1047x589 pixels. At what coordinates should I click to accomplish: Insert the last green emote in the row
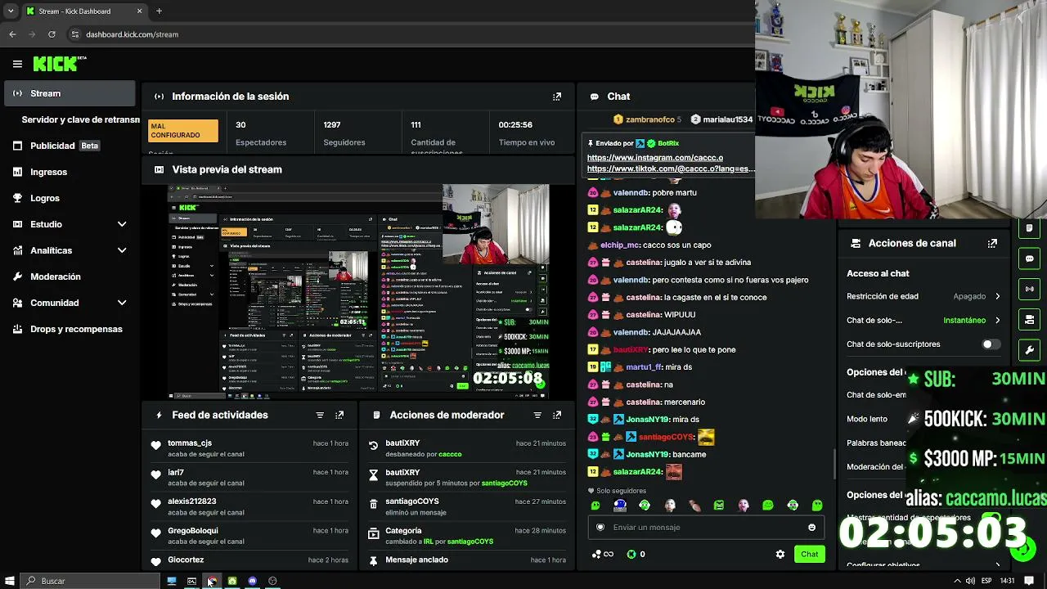click(x=817, y=506)
